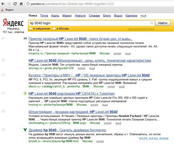Open the Tonerman cartridges result
The width and height of the screenshot is (174, 145).
tap(72, 94)
